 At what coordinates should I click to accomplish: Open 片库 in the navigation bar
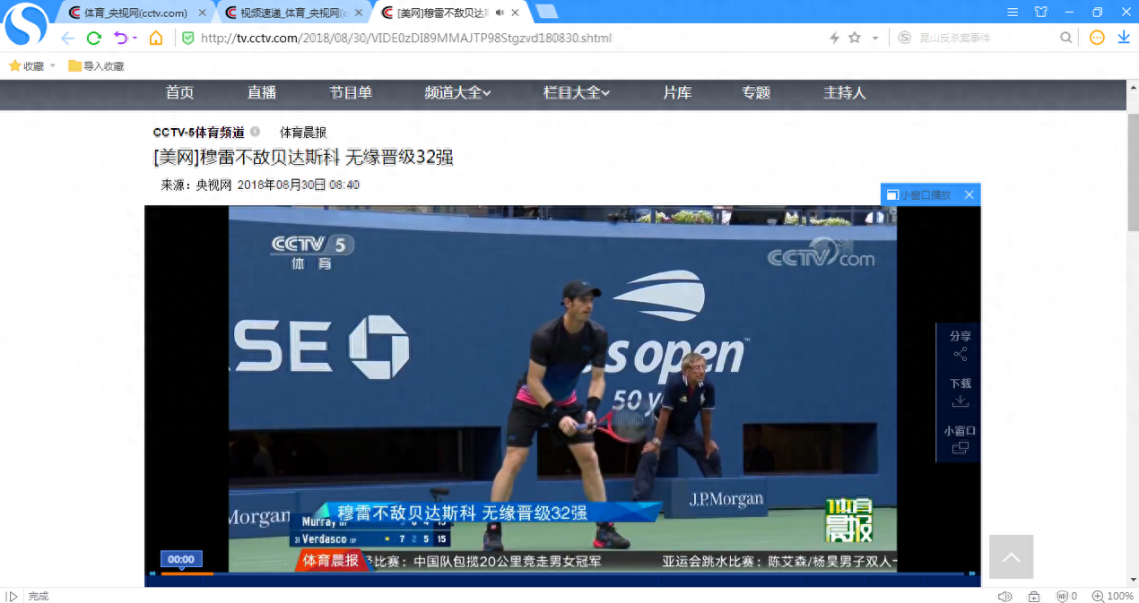pyautogui.click(x=677, y=92)
